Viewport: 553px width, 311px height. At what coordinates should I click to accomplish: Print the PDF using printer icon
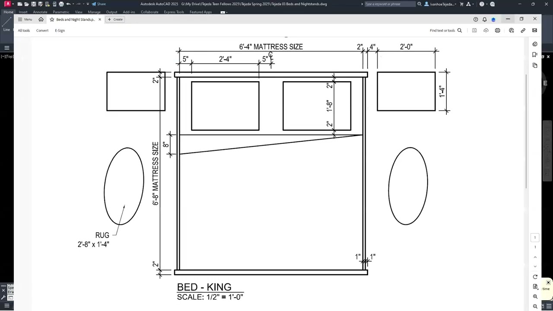(x=498, y=31)
